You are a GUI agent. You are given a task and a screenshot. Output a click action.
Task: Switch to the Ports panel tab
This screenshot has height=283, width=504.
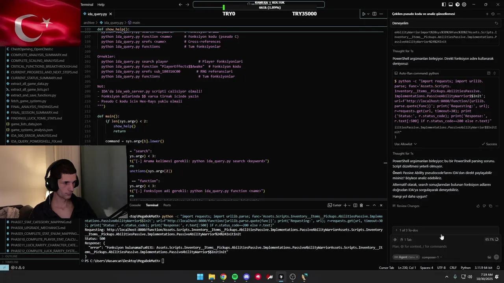coord(167,205)
